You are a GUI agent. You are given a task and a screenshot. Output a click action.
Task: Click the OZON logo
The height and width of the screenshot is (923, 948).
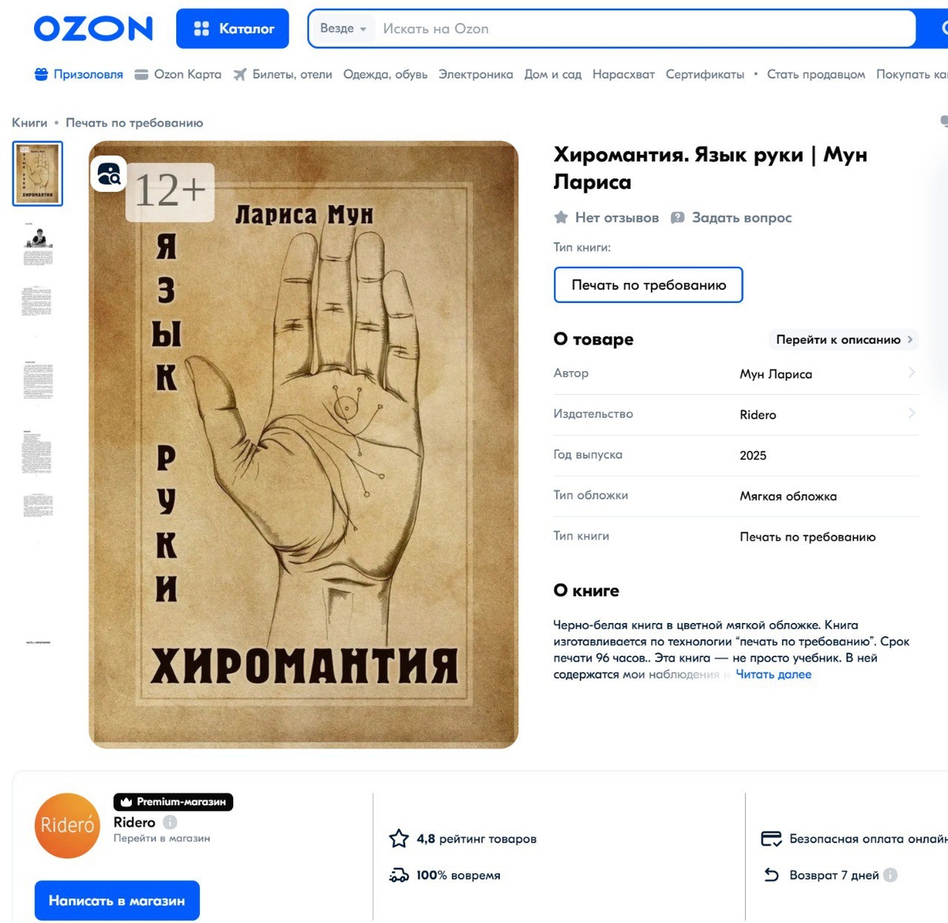(93, 29)
